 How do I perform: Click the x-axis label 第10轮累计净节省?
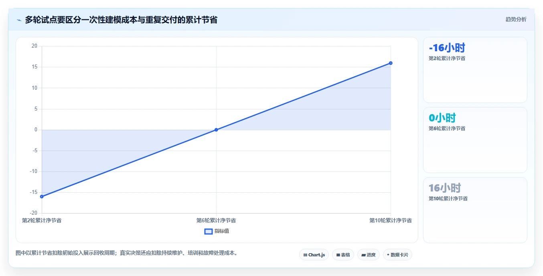391,220
